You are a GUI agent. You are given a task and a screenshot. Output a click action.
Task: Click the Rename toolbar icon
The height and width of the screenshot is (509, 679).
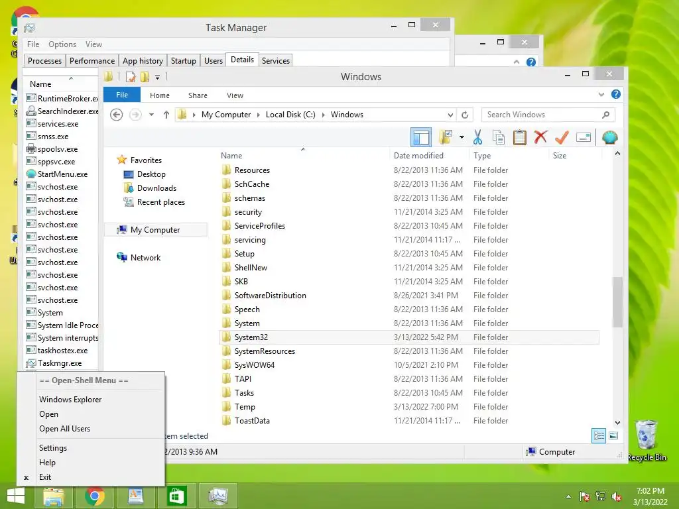click(584, 138)
